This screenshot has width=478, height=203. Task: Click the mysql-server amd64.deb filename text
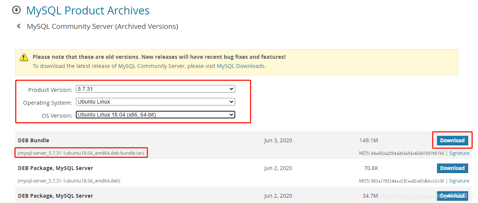coord(69,181)
